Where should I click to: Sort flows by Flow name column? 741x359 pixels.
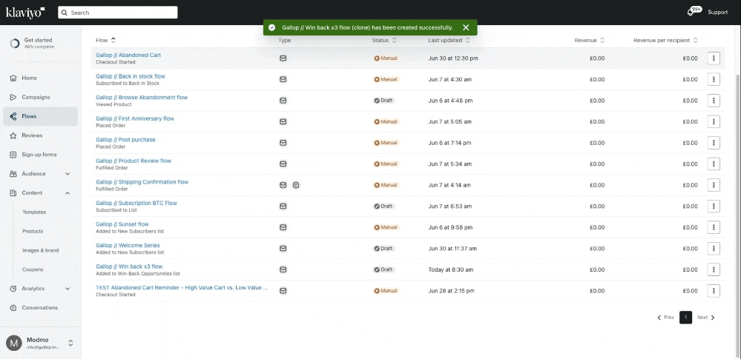point(106,40)
